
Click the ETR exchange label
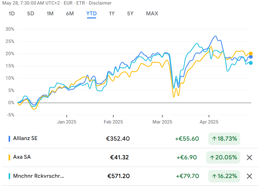coord(81,3)
